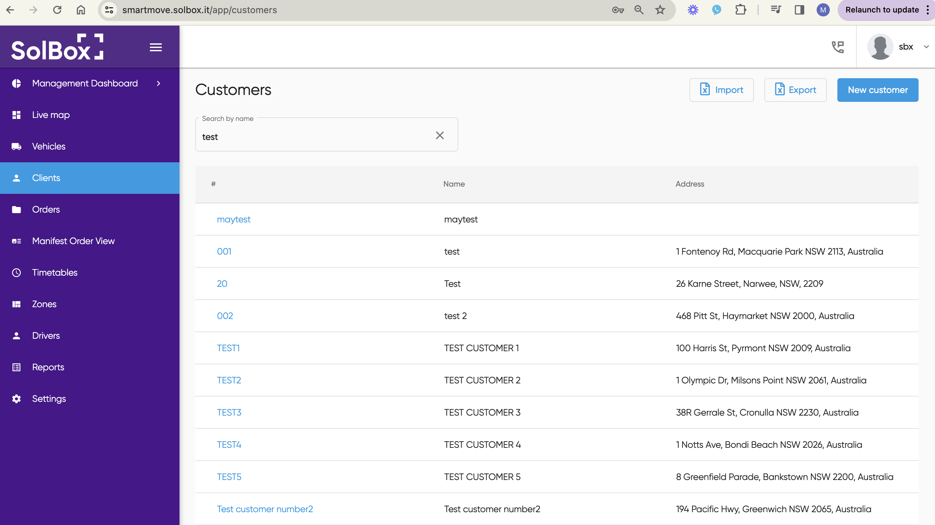
Task: Open the Chrome profile avatar M
Action: point(823,10)
